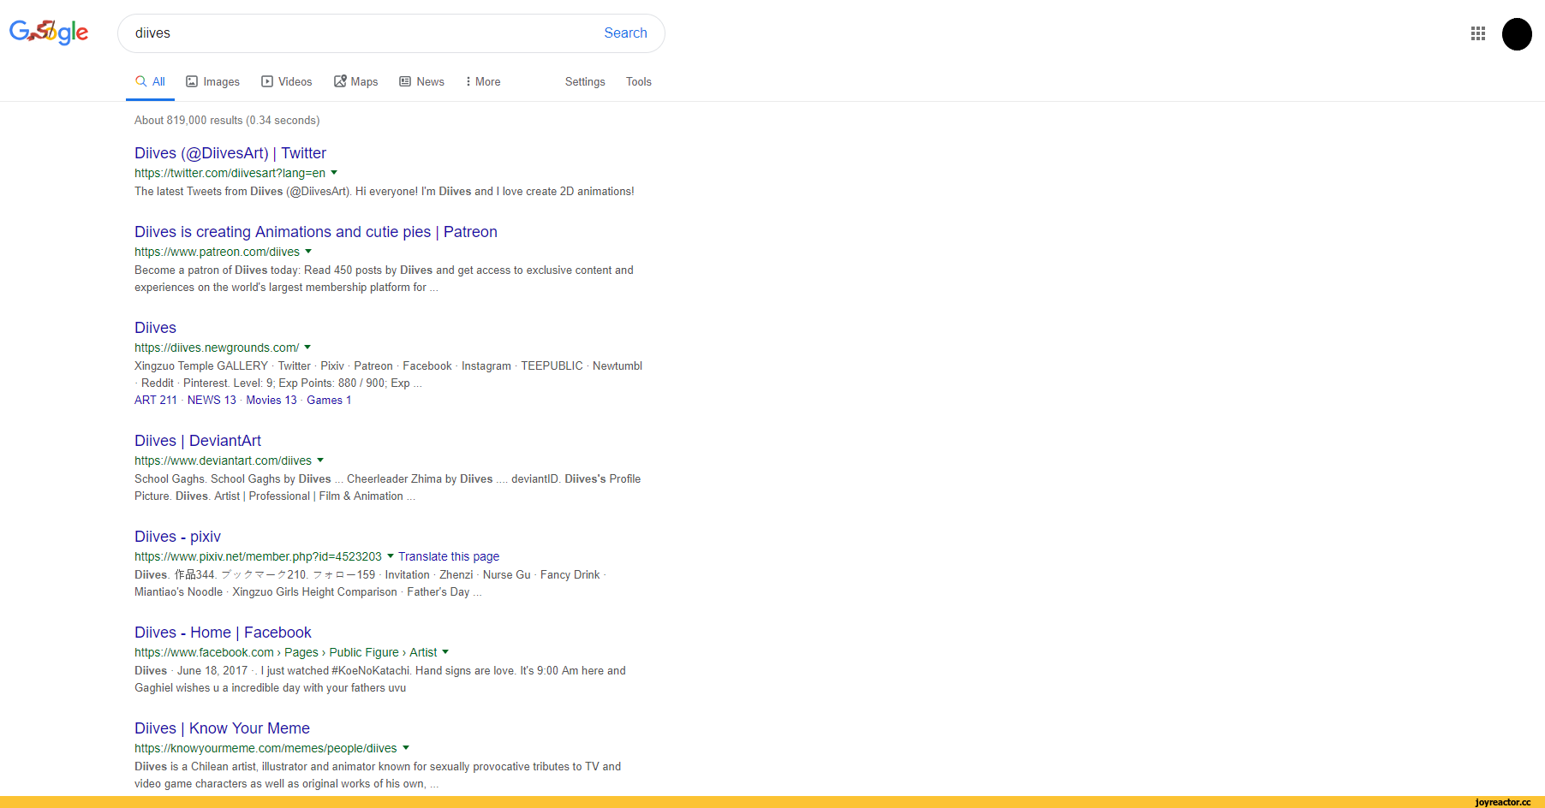This screenshot has width=1545, height=808.
Task: Click Translate this page link
Action: pyautogui.click(x=449, y=556)
